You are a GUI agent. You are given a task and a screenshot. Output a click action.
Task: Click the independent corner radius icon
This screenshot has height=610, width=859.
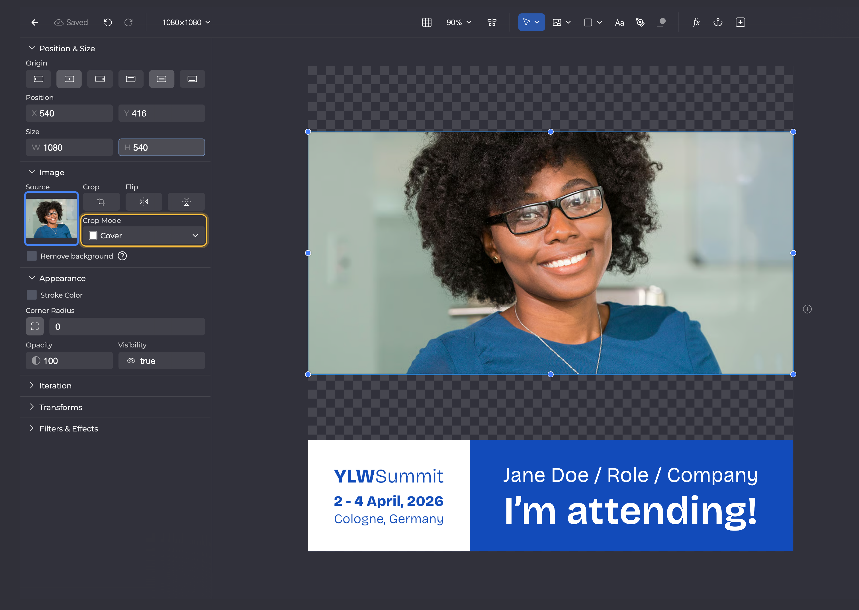click(34, 326)
